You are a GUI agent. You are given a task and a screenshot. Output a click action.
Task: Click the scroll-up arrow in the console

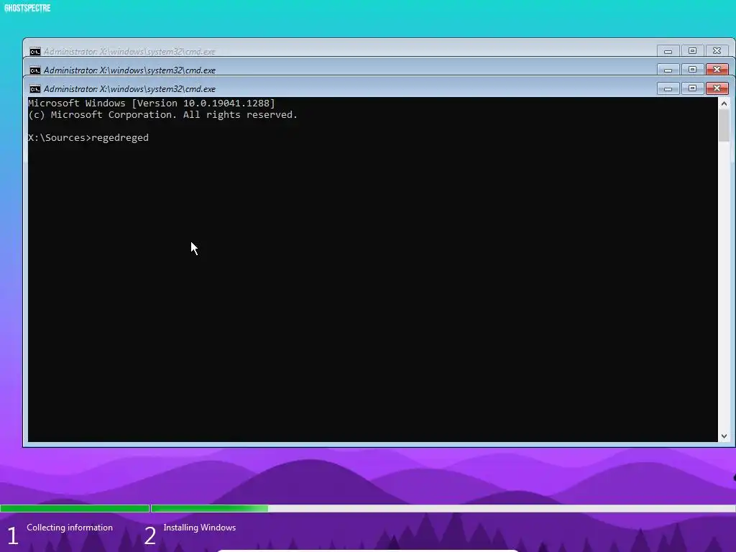click(x=724, y=103)
